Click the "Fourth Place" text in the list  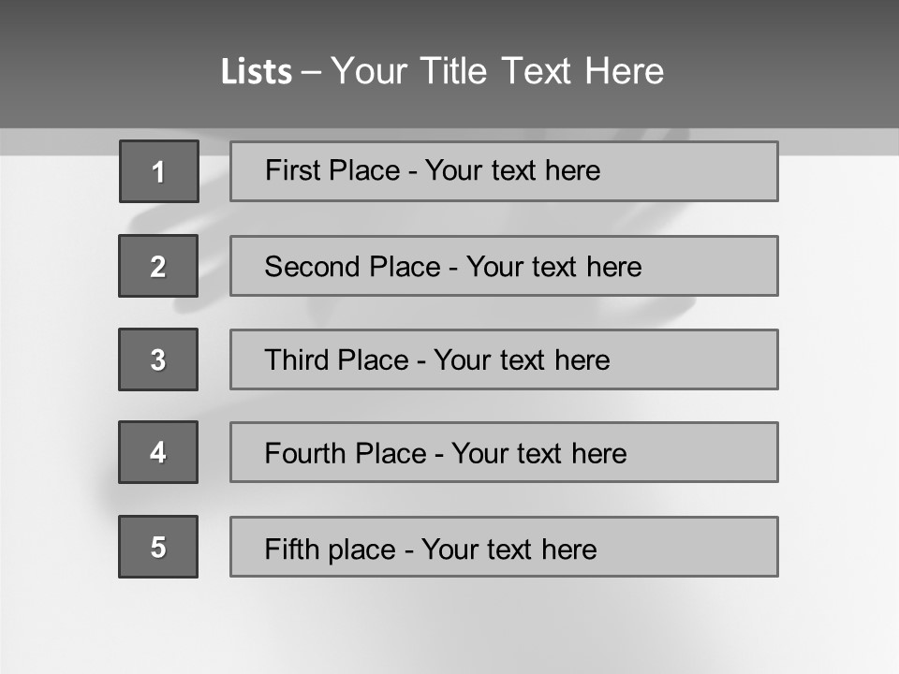[346, 454]
